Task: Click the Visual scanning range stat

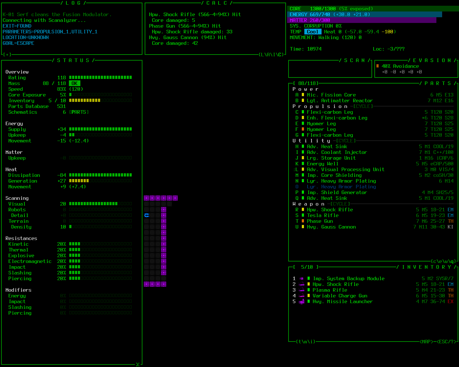Action: point(70,204)
